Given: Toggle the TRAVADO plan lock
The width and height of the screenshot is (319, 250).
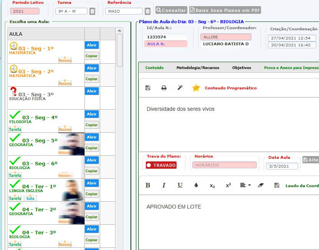Looking at the screenshot, I should coord(161,165).
